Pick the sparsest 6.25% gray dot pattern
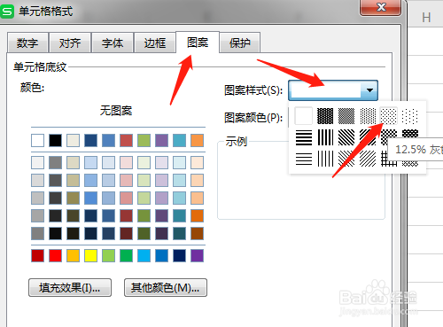 (410, 116)
